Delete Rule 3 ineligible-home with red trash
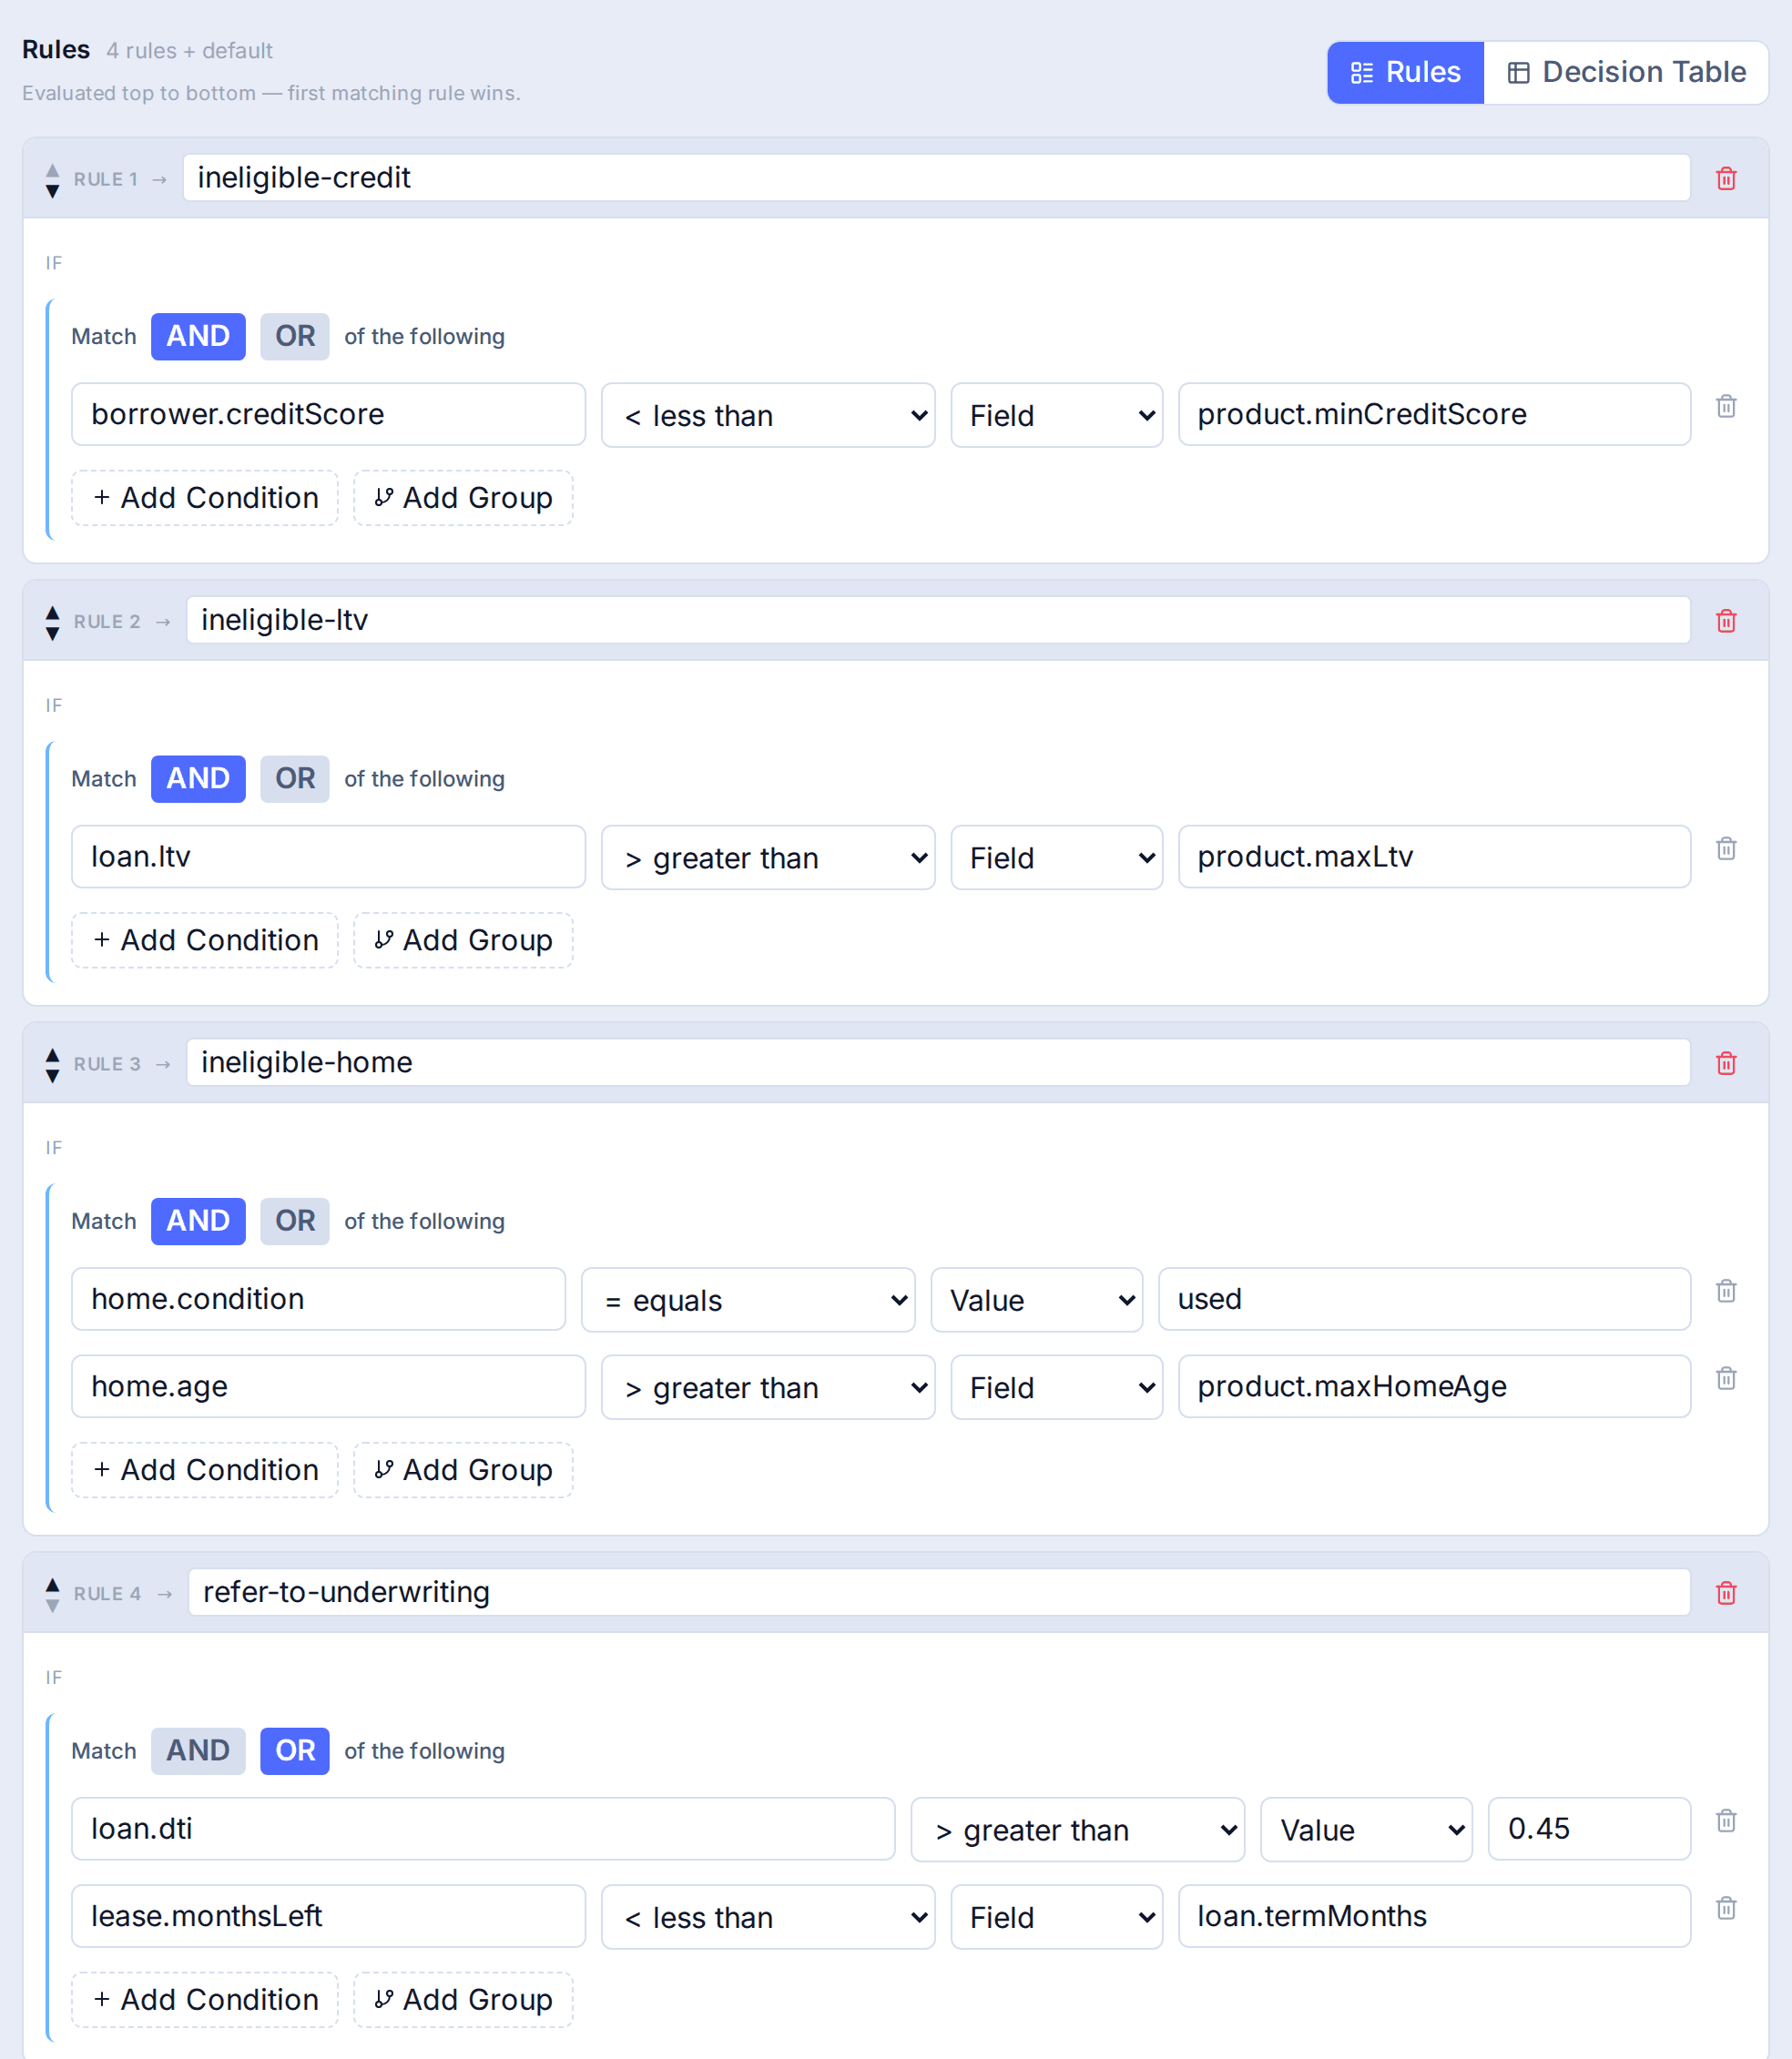This screenshot has width=1792, height=2059. coord(1725,1063)
